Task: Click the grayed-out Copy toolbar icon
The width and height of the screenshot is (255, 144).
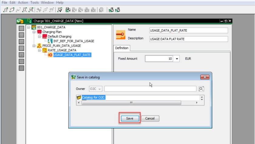Action: (x=45, y=10)
